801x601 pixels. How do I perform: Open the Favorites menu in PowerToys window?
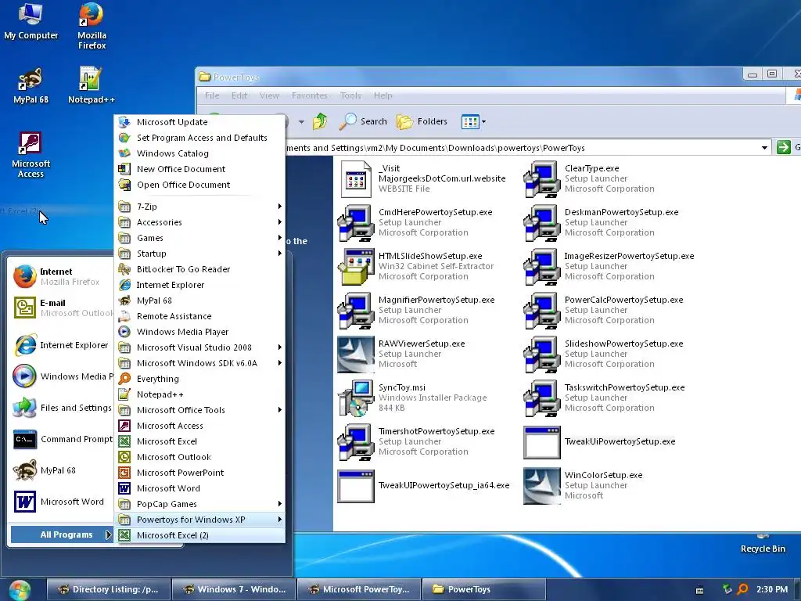coord(310,95)
